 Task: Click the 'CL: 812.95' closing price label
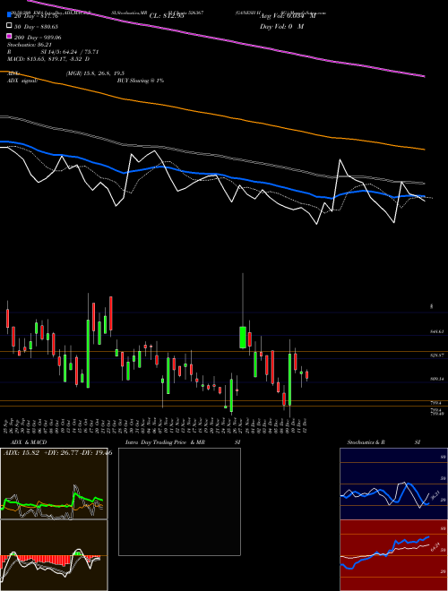[x=167, y=16]
